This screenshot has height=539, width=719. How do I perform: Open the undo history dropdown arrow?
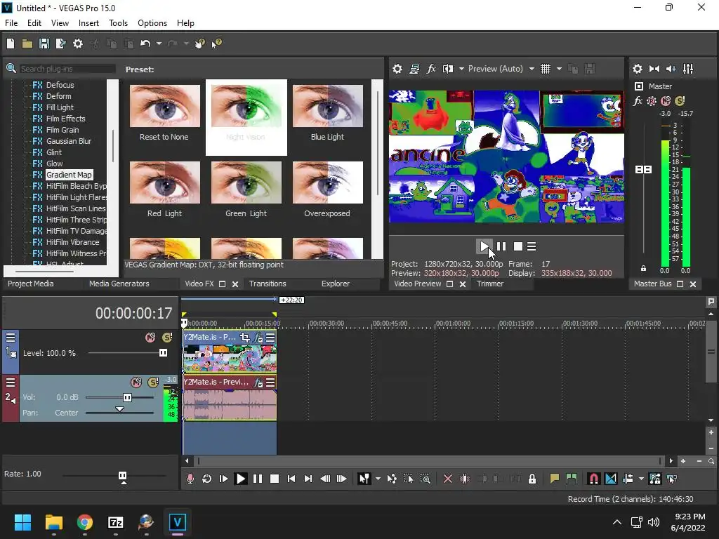click(159, 44)
